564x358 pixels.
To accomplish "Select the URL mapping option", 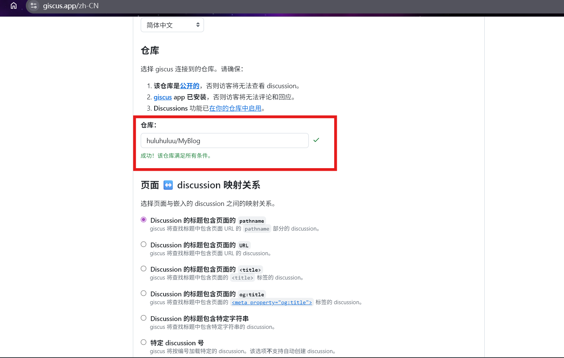I will click(143, 244).
